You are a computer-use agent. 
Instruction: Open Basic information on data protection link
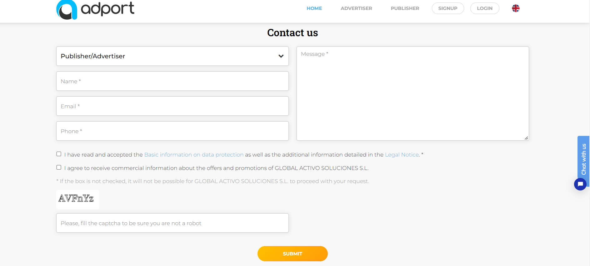pyautogui.click(x=194, y=155)
